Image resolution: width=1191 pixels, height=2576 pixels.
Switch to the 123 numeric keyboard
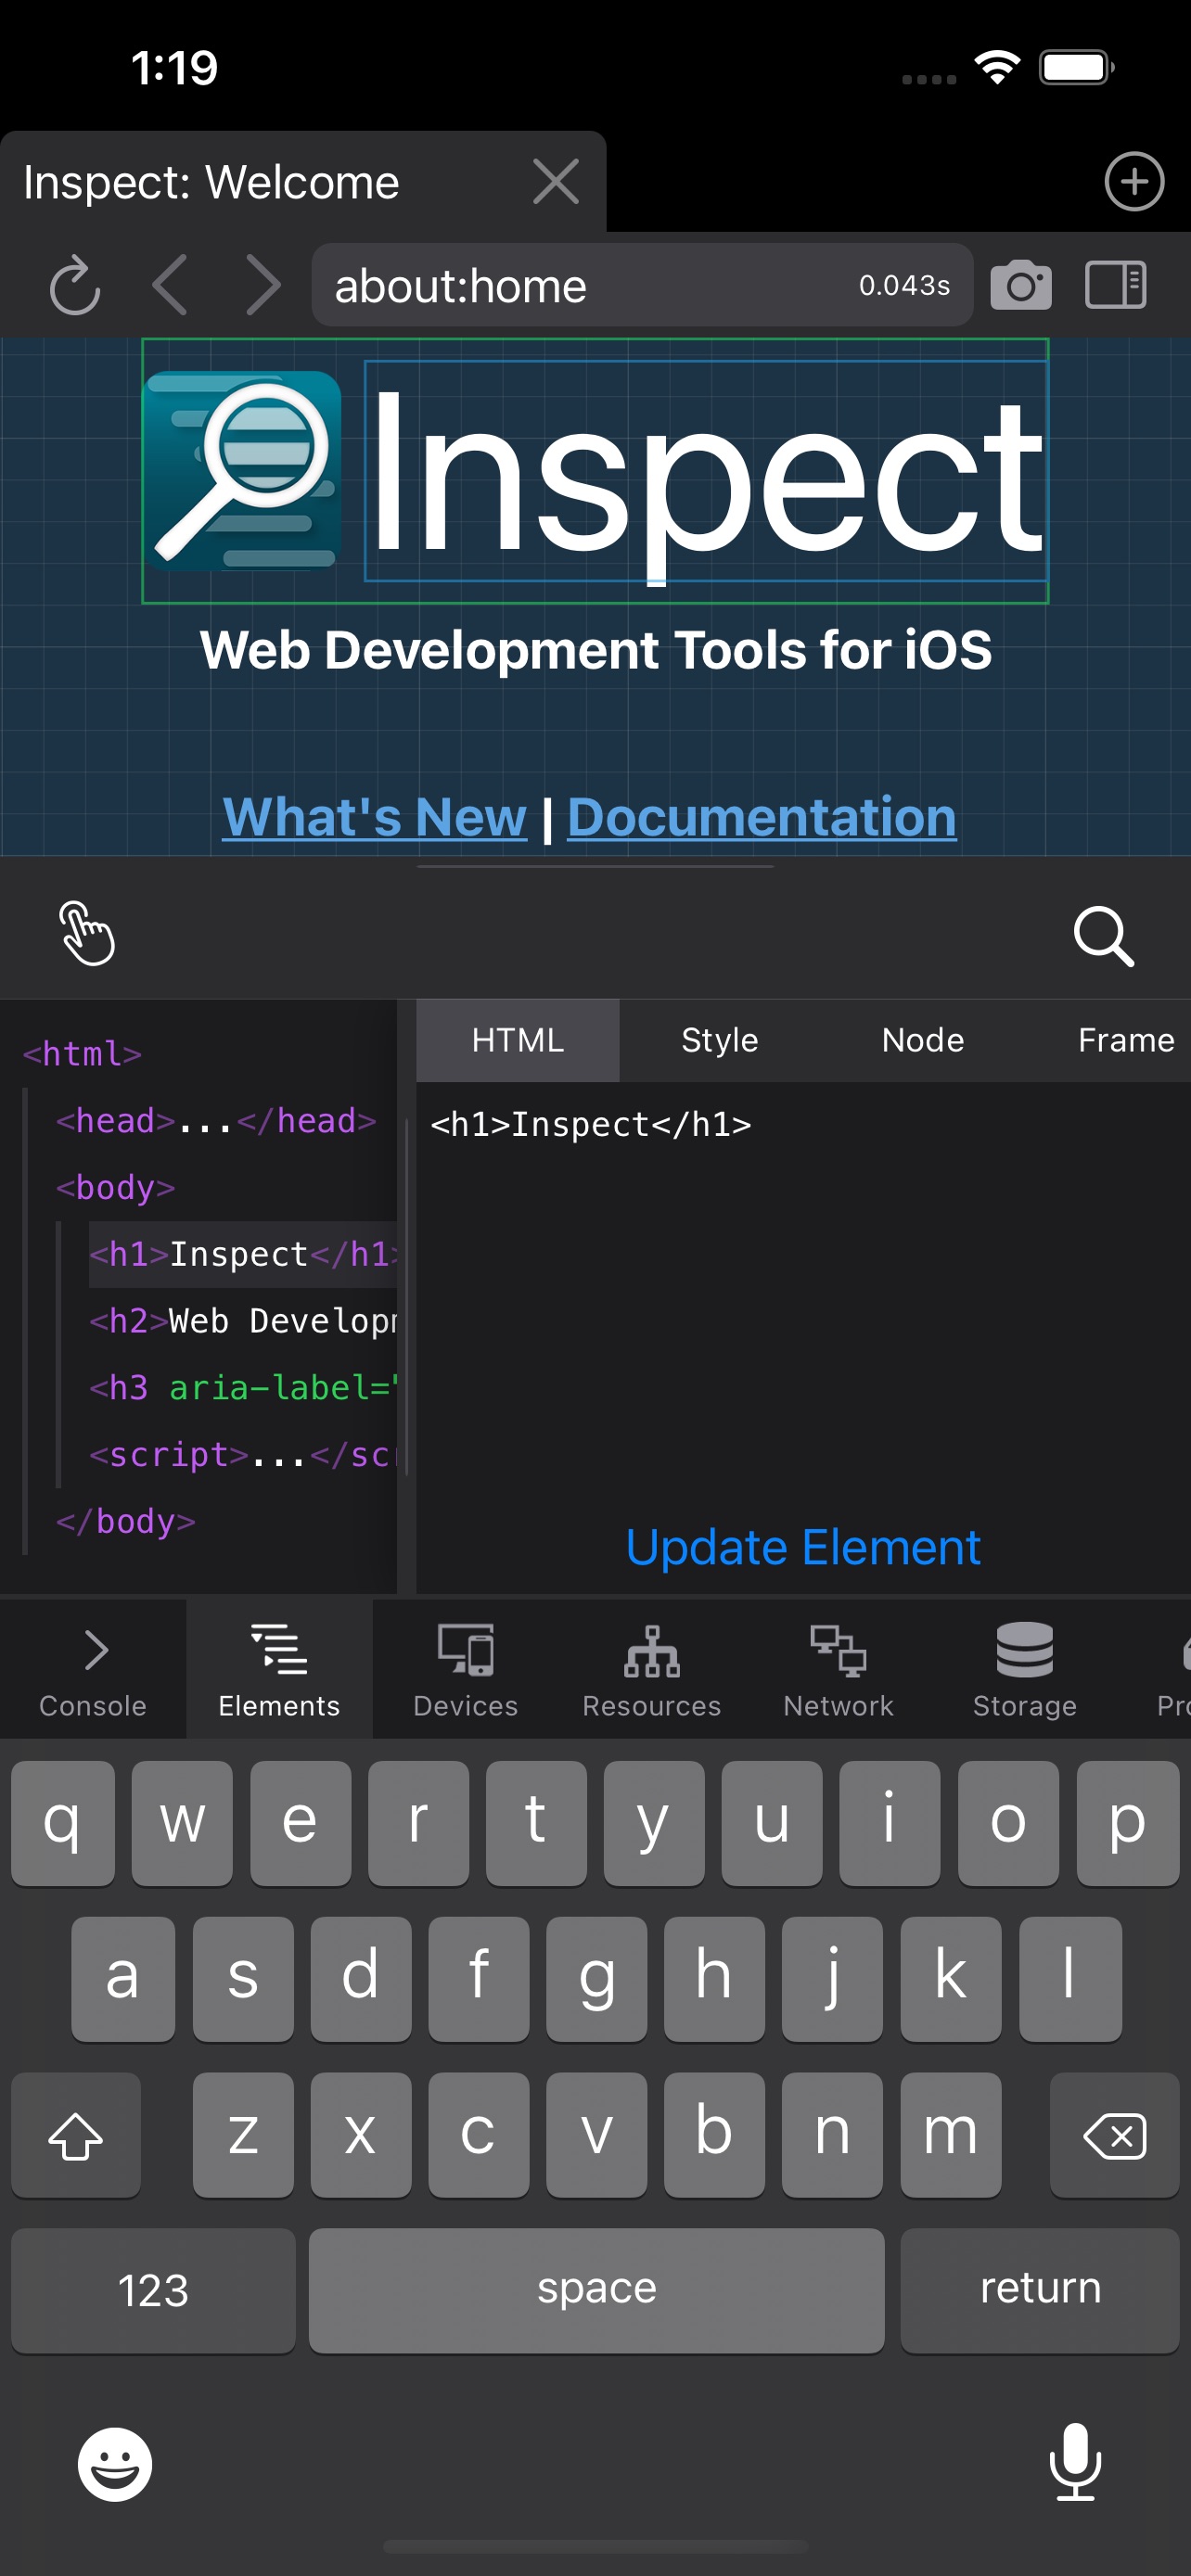click(x=153, y=2290)
